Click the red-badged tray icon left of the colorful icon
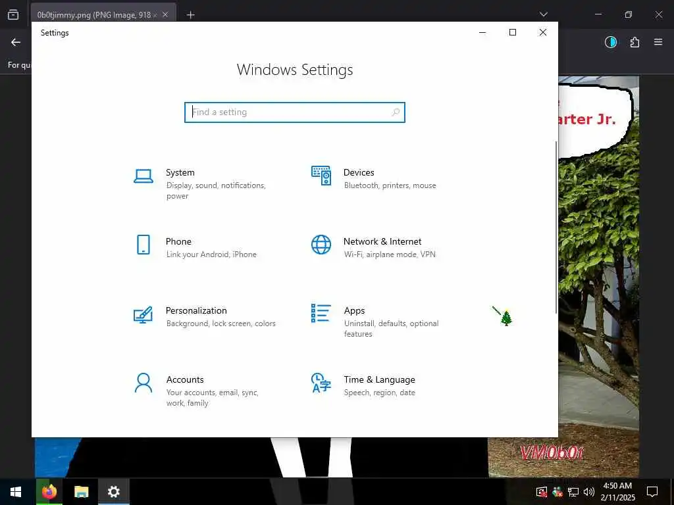This screenshot has width=674, height=505. pos(542,492)
